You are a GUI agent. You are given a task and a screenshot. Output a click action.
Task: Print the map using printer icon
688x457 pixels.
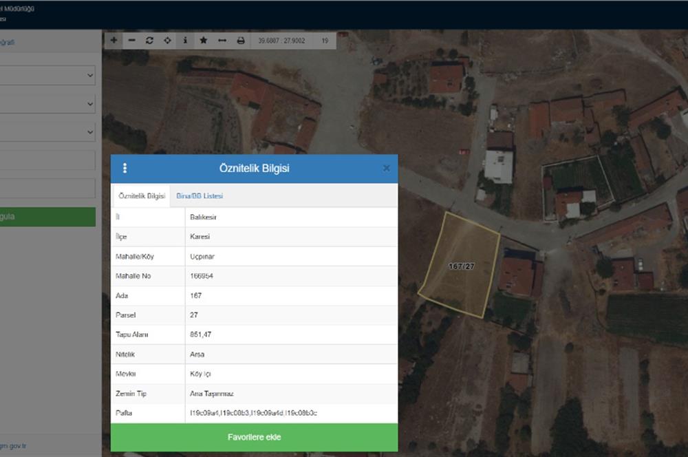[241, 41]
